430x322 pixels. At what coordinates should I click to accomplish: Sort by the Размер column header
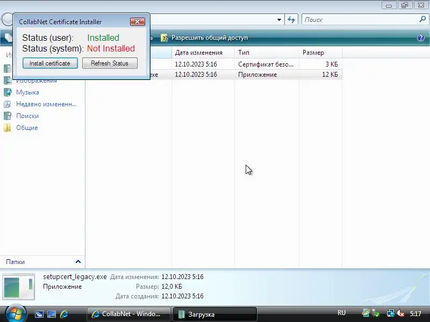320,53
